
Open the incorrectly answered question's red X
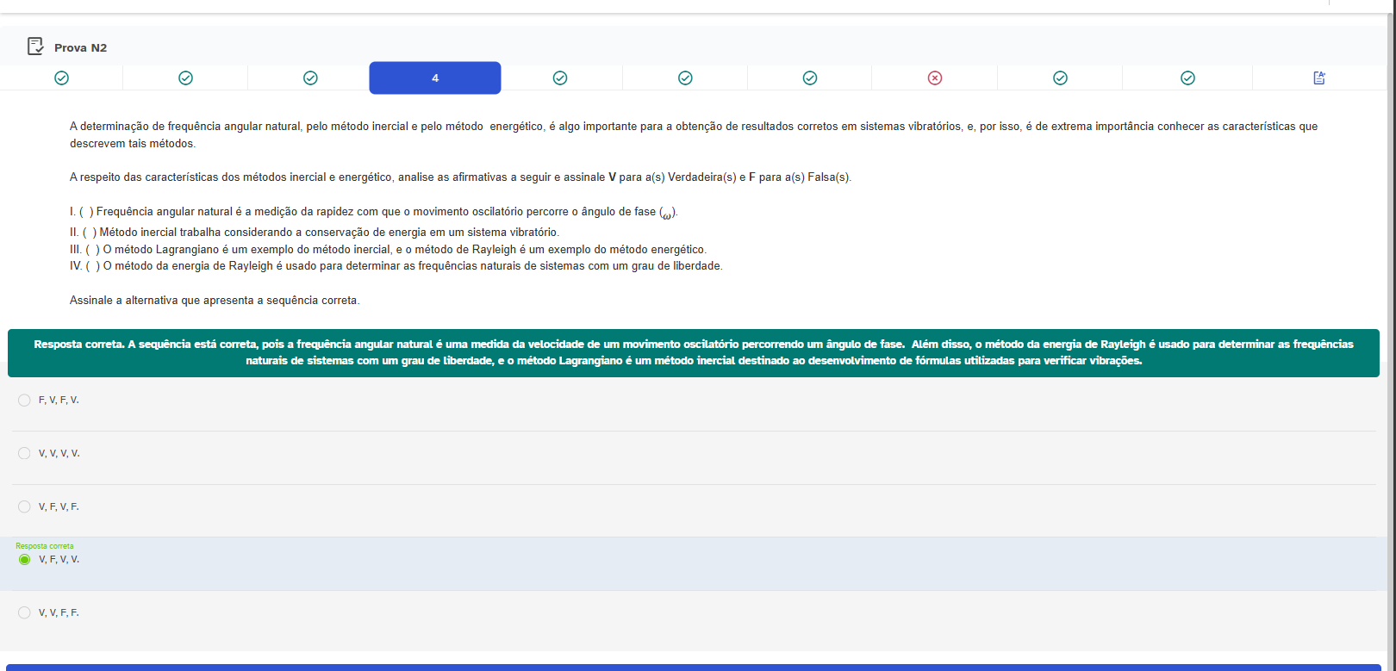(935, 78)
